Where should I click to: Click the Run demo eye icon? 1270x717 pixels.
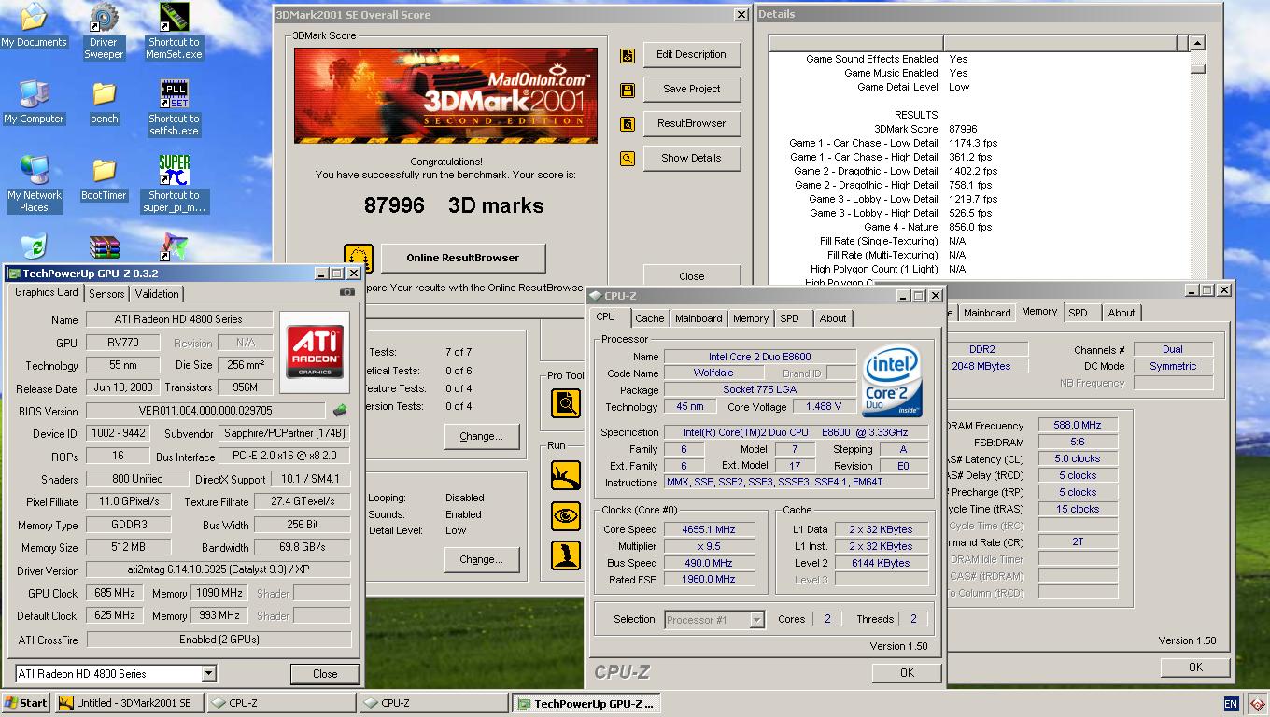(x=566, y=515)
